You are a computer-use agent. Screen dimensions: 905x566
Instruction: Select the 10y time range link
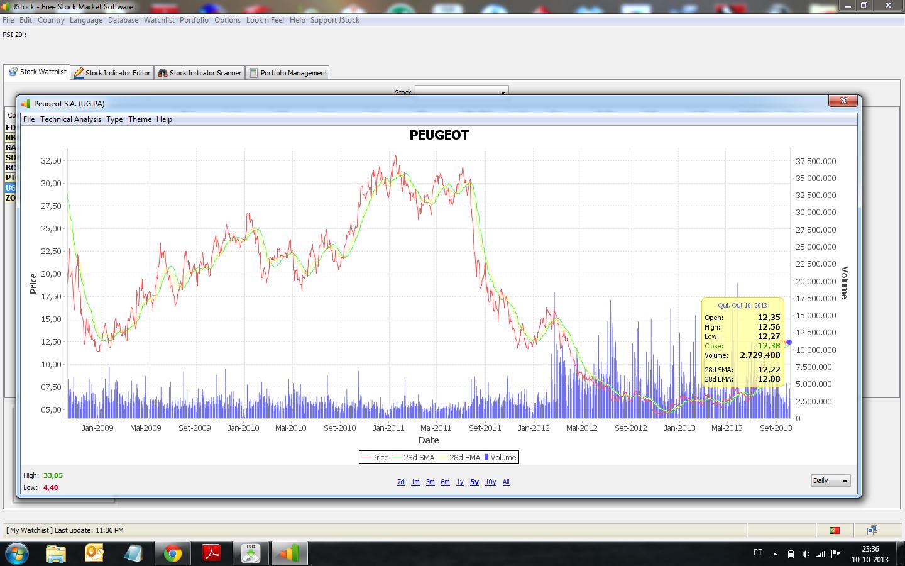point(490,482)
